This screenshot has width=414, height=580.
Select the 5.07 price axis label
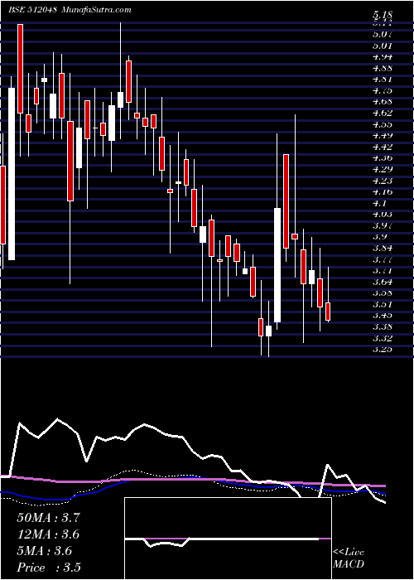click(x=383, y=35)
